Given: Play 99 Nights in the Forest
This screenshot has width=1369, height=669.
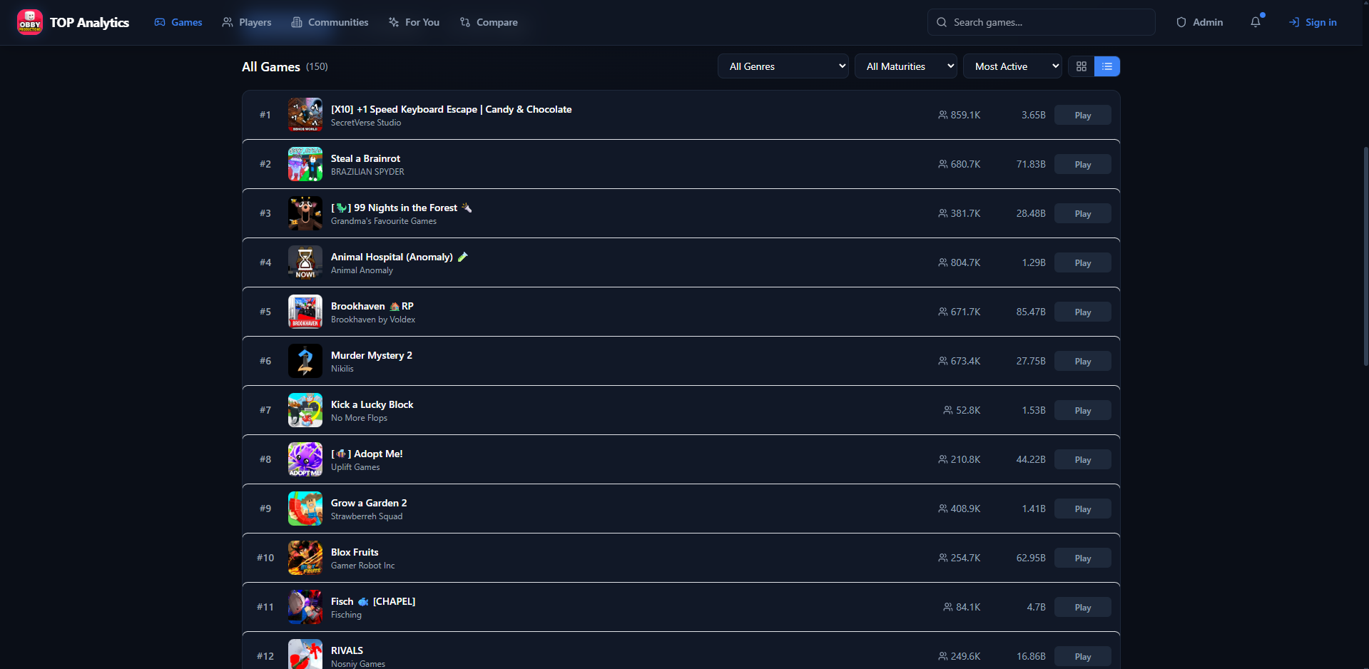Looking at the screenshot, I should [1083, 213].
